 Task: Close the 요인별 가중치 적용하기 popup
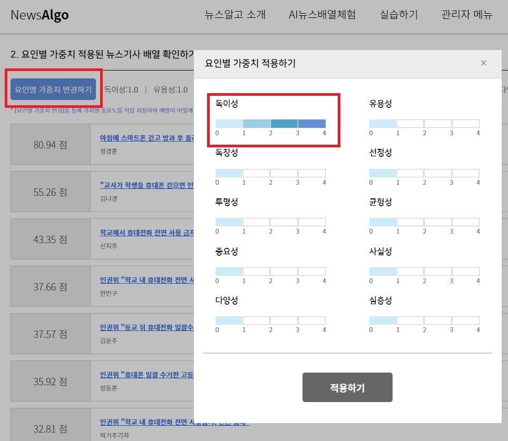[x=483, y=63]
